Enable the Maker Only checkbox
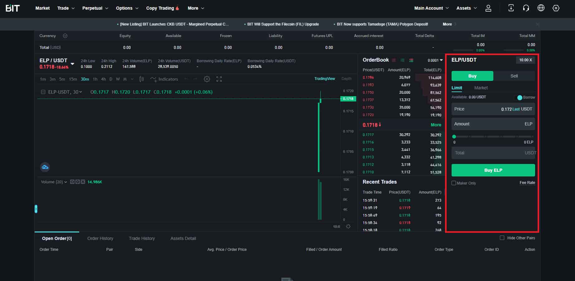The image size is (575, 281). pos(454,183)
